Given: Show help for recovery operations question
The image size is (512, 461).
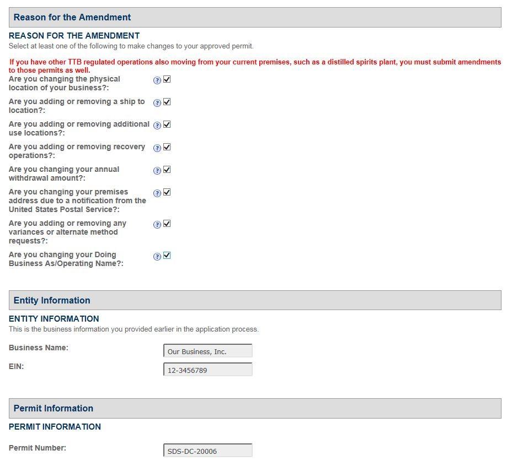Looking at the screenshot, I should coord(157,148).
